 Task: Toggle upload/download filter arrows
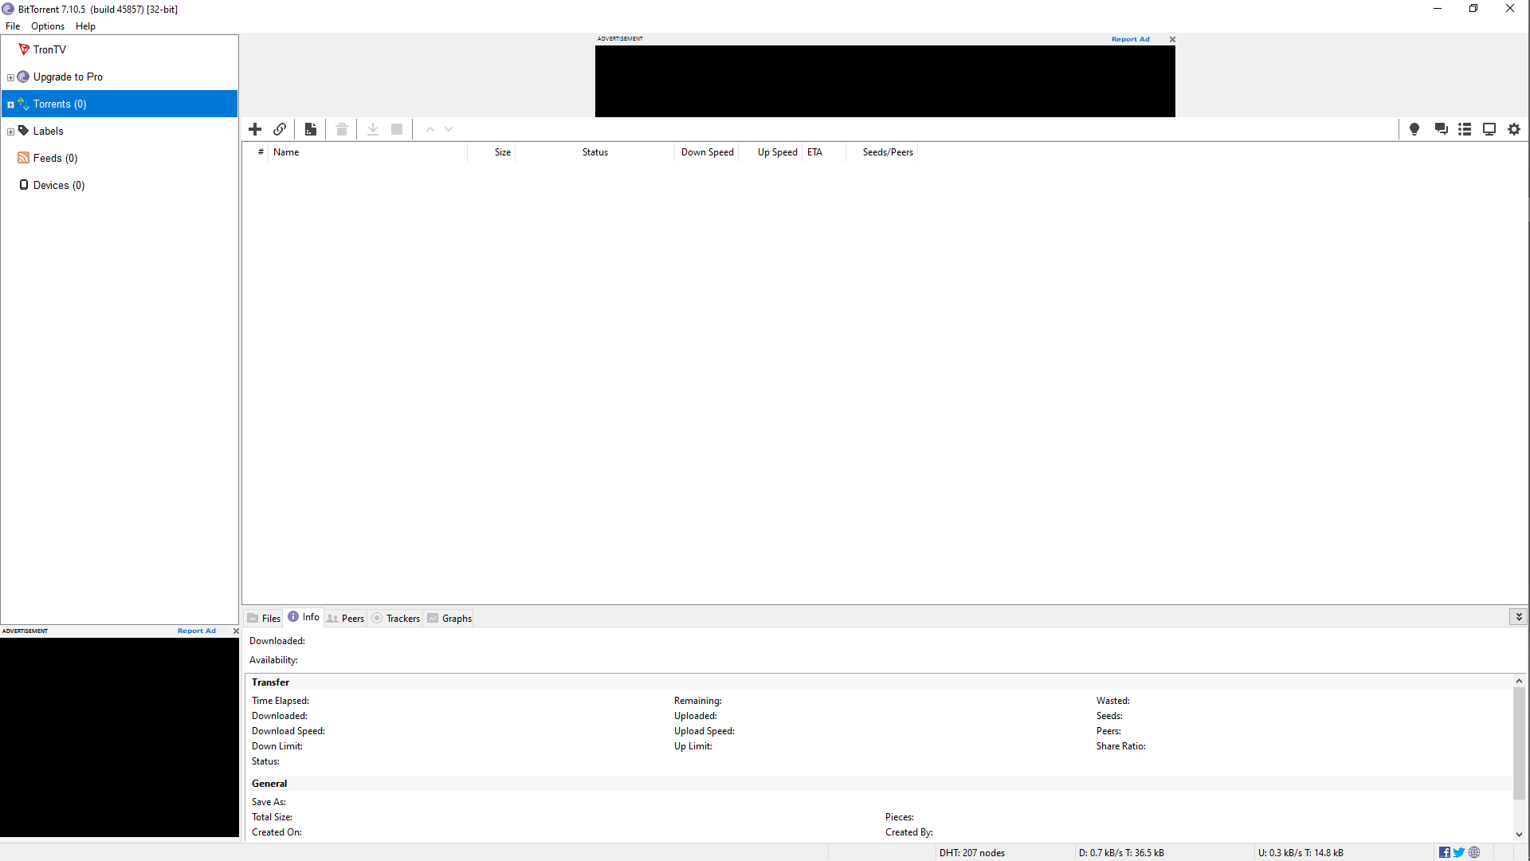point(439,128)
